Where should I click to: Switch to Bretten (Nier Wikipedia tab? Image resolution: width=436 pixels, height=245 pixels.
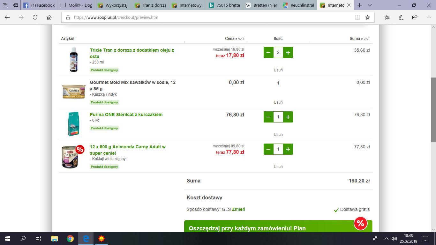tap(261, 5)
